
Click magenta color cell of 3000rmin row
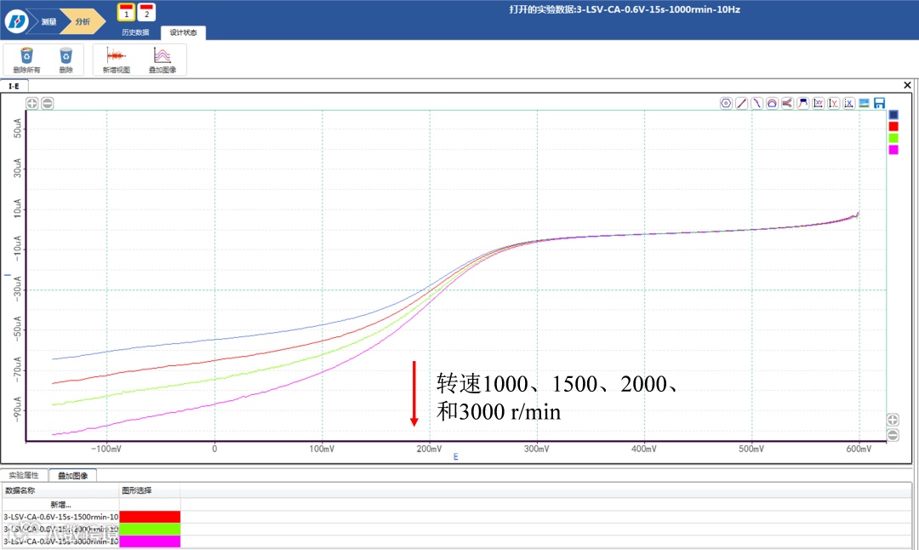[x=150, y=541]
